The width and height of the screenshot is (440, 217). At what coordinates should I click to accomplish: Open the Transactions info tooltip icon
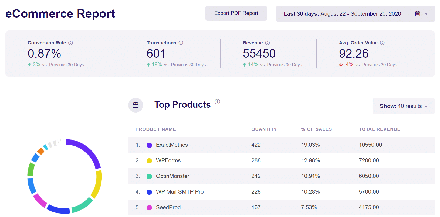pos(181,43)
